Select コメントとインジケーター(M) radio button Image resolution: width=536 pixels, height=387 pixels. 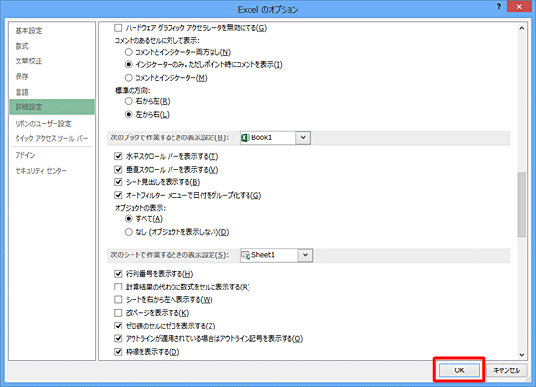coord(129,78)
